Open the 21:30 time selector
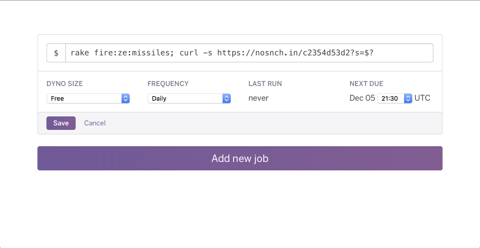 (x=394, y=98)
